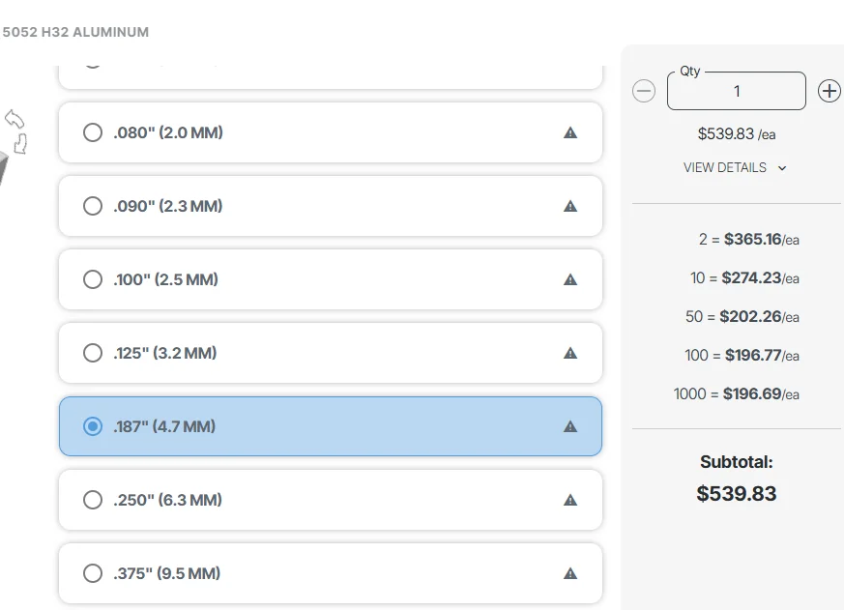The width and height of the screenshot is (844, 610).
Task: Increase quantity with the plus button
Action: coord(829,91)
